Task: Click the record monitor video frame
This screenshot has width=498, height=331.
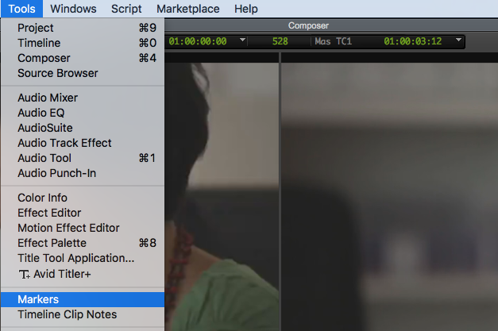Action: point(389,191)
